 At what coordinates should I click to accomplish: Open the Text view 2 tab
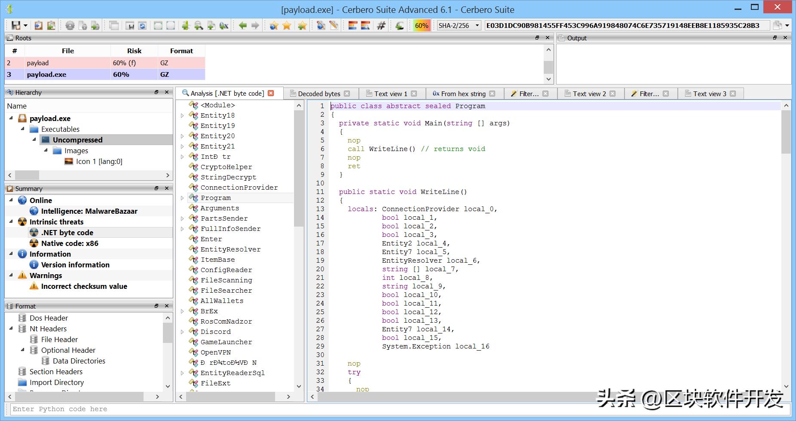point(589,94)
